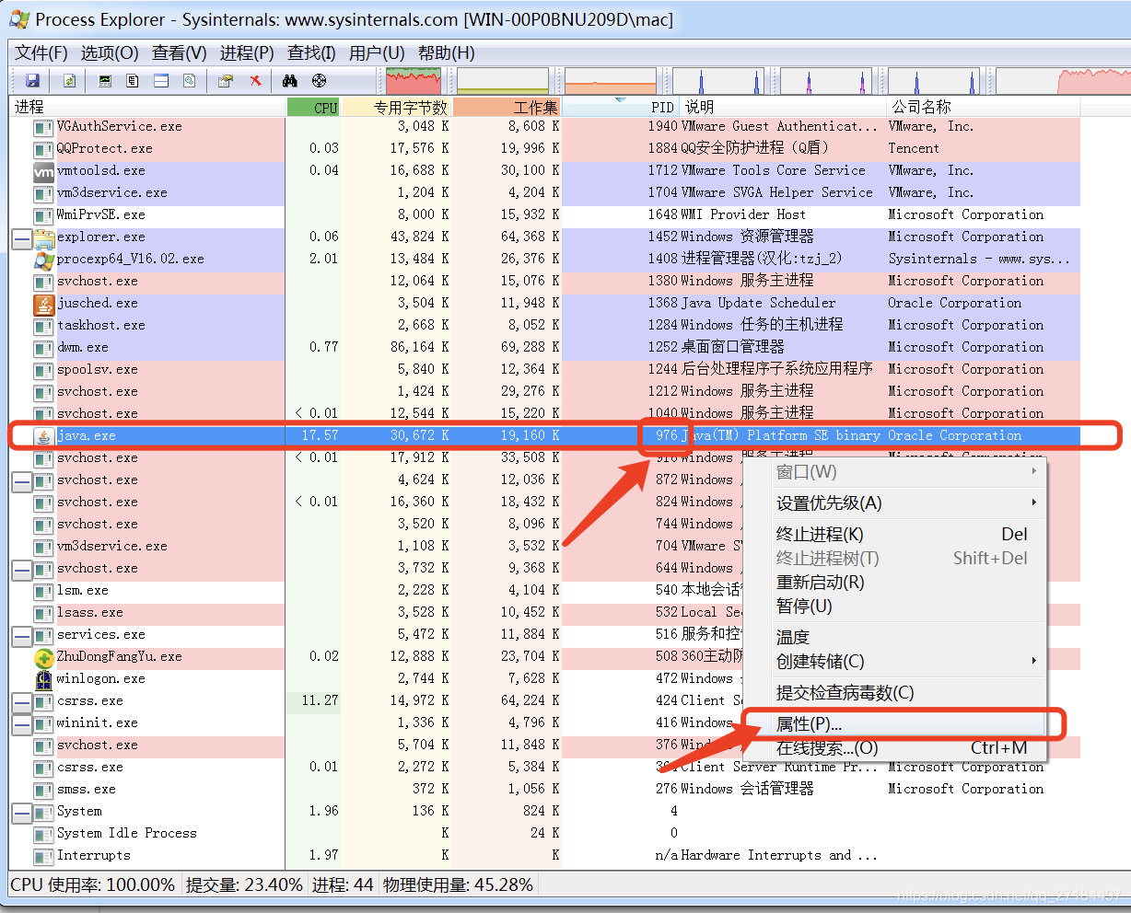Click the Java icon beside java.exe
Image resolution: width=1131 pixels, height=913 pixels.
[43, 436]
